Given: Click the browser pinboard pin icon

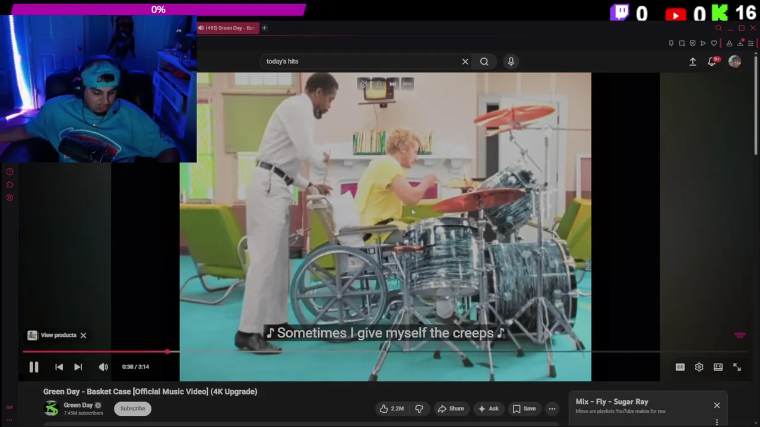Looking at the screenshot, I should pyautogui.click(x=671, y=43).
